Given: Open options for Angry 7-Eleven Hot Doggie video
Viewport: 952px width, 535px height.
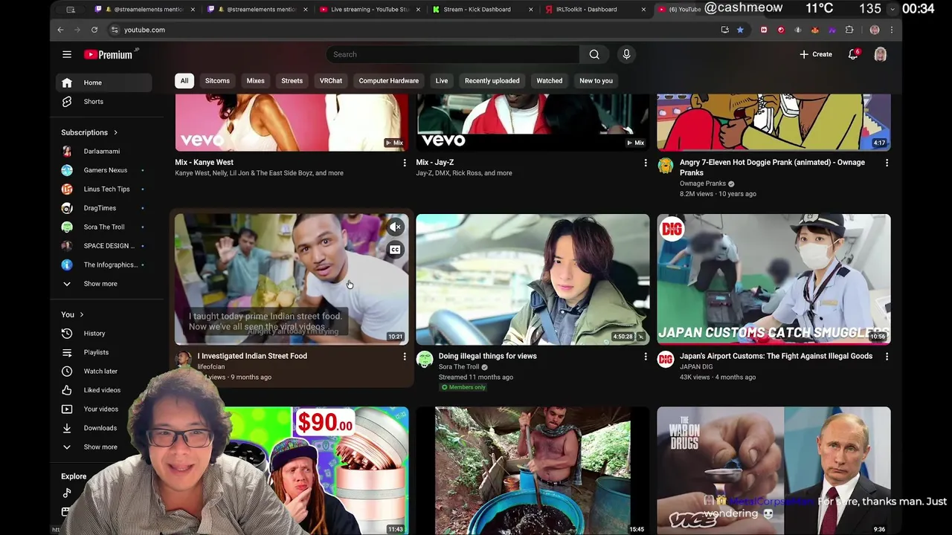Looking at the screenshot, I should [887, 163].
